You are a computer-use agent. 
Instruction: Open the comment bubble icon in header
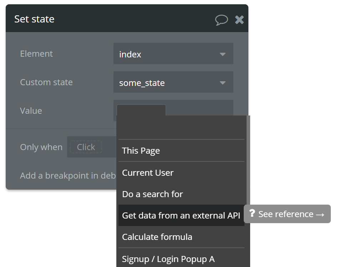221,20
